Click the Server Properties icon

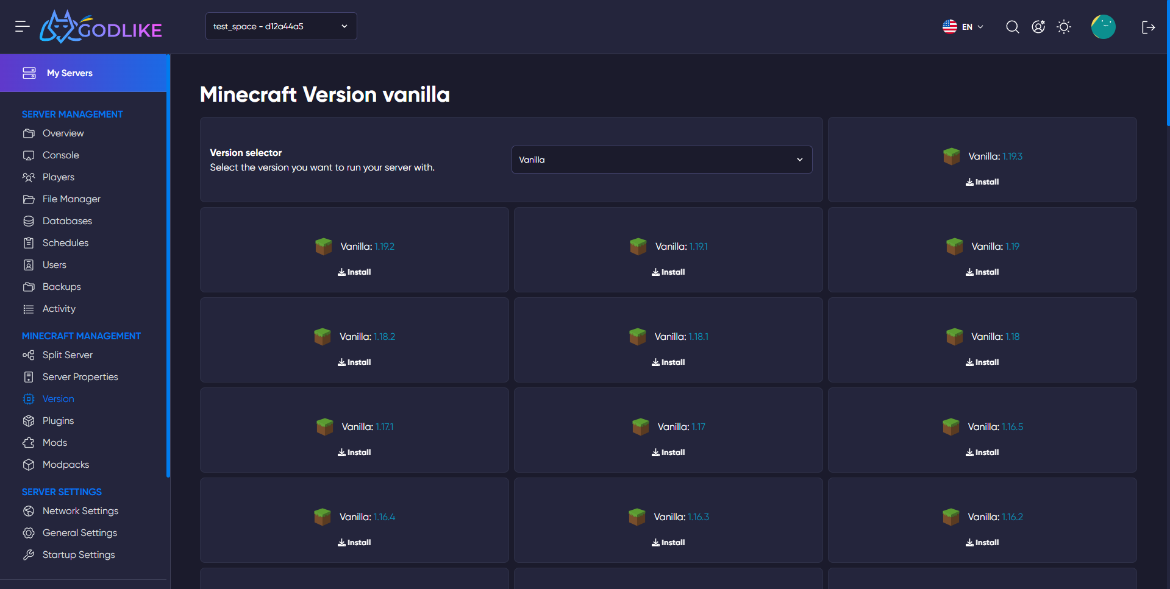click(29, 377)
